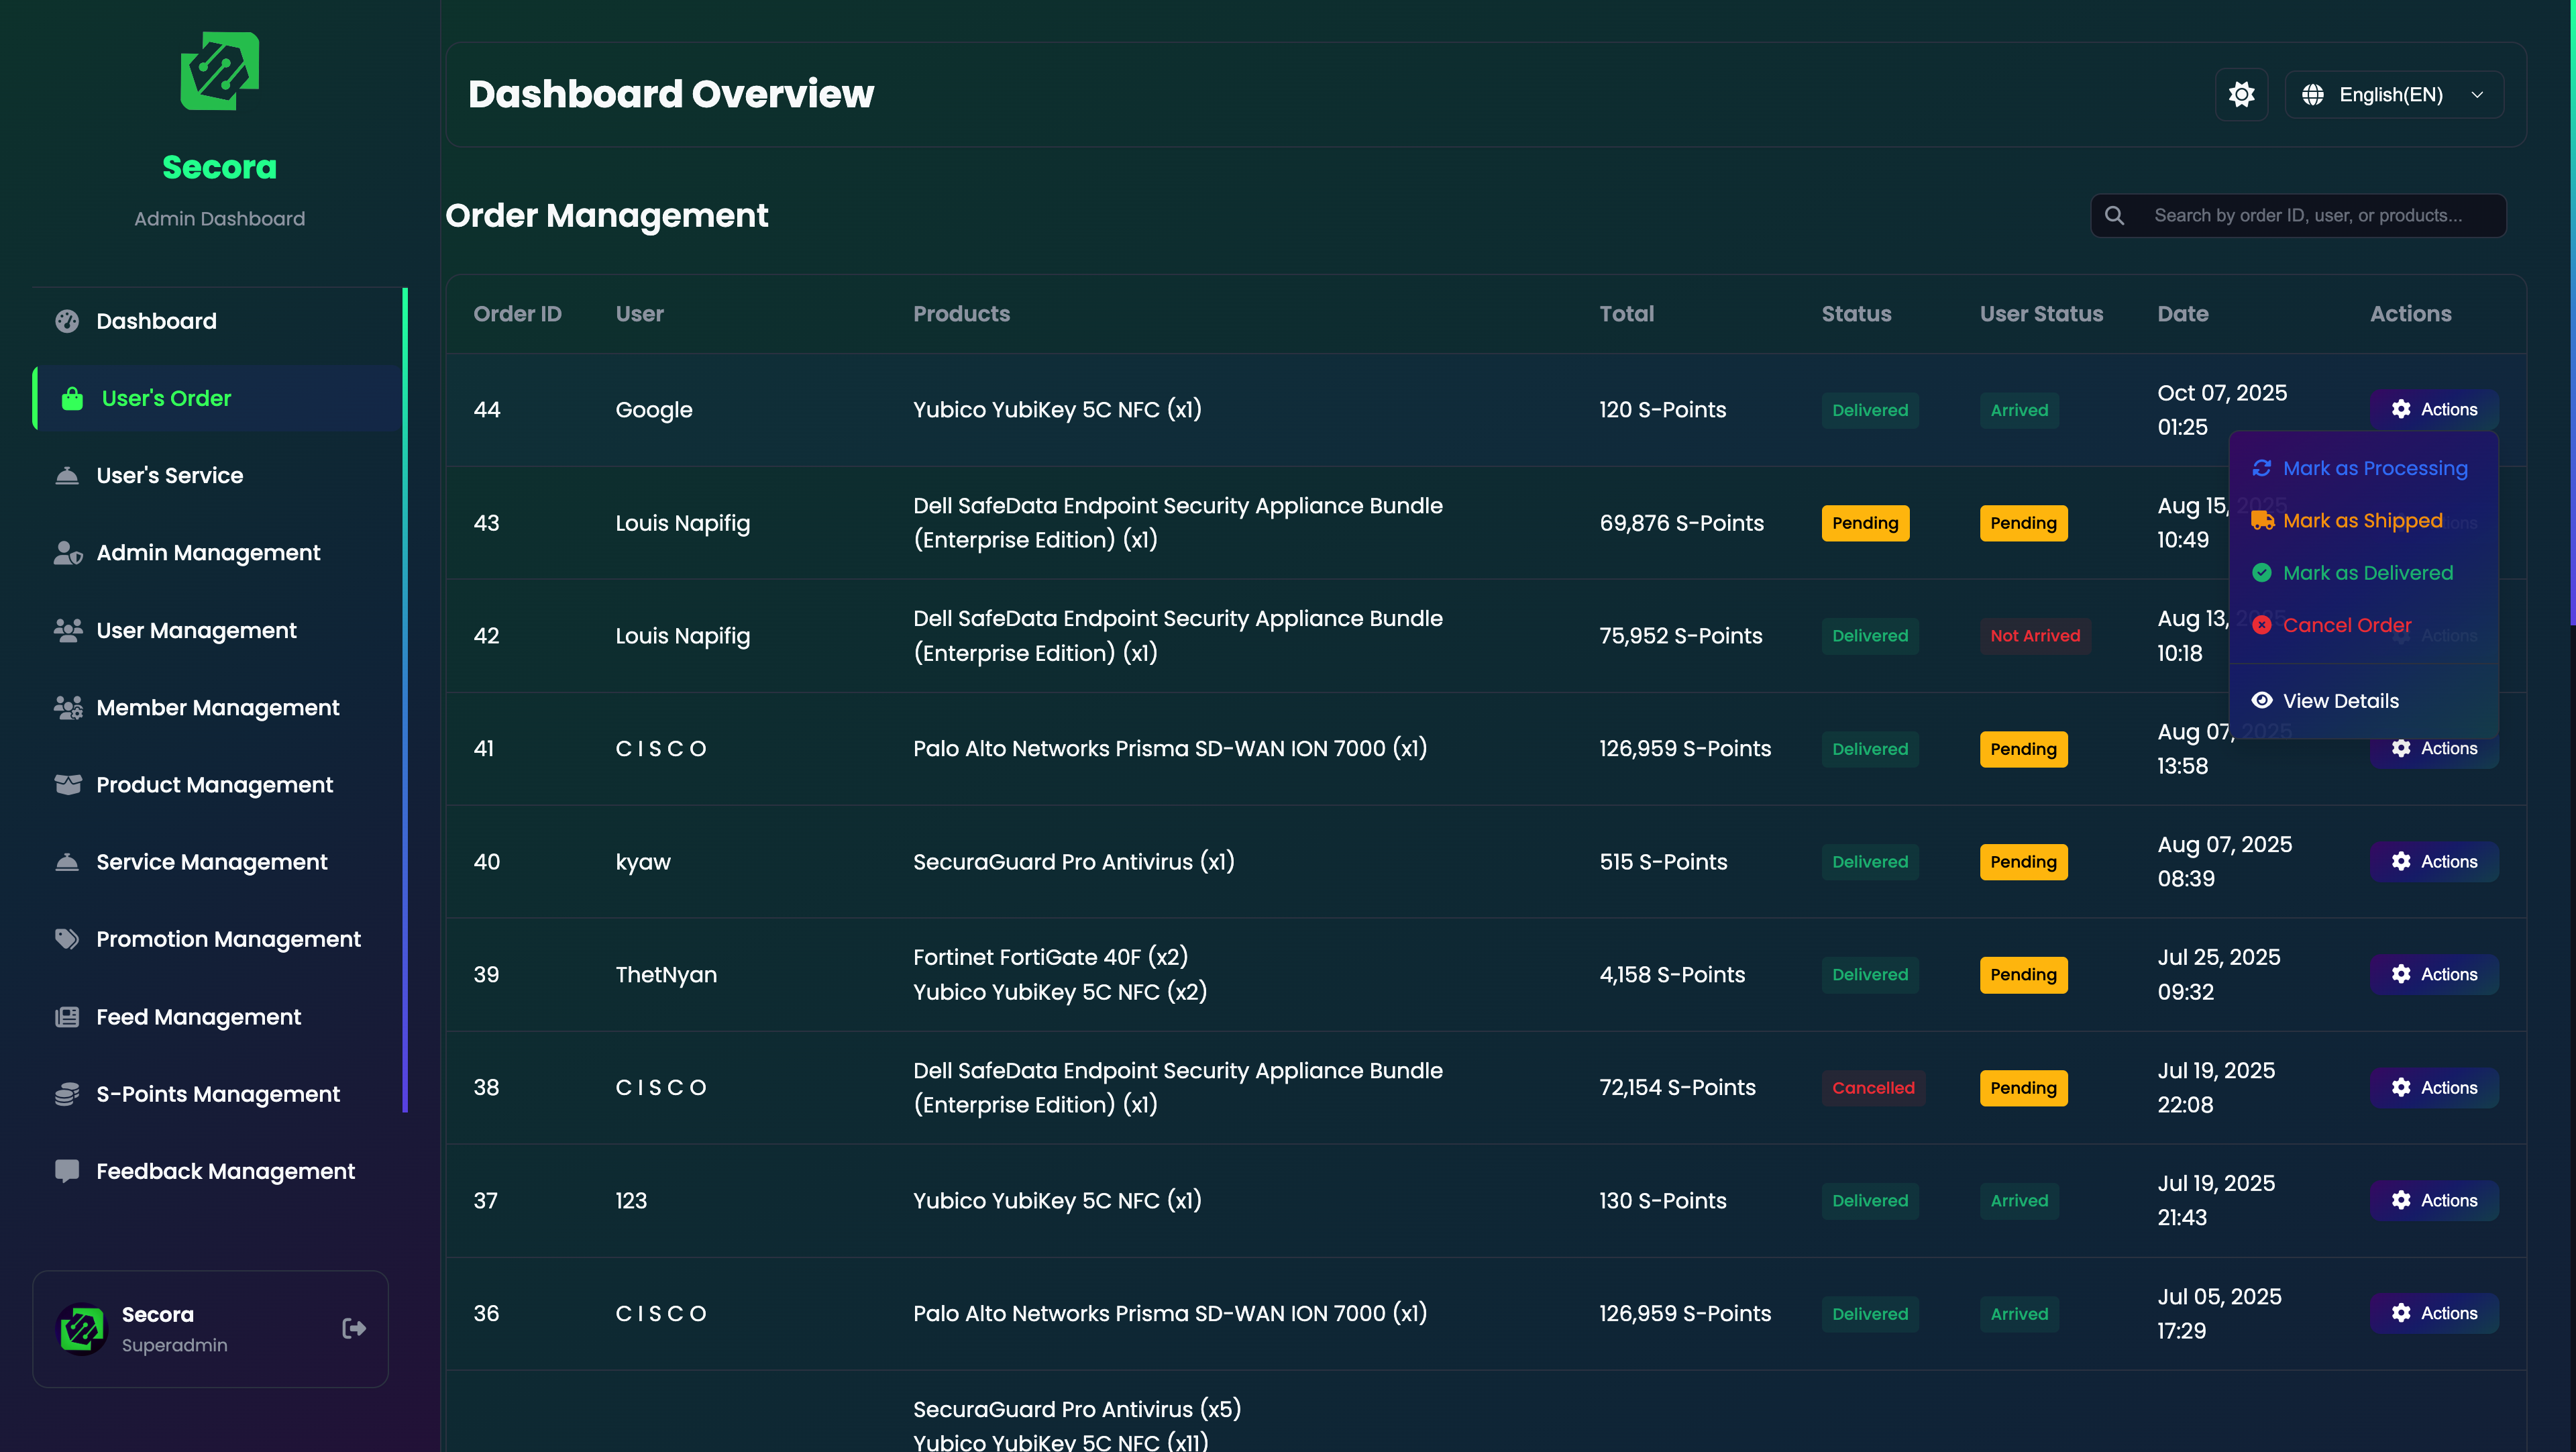Click Cancel Order in actions menu
The image size is (2576, 1452).
click(2346, 625)
